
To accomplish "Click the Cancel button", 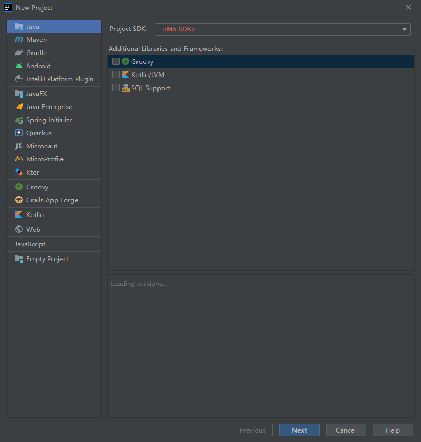I will pos(346,430).
